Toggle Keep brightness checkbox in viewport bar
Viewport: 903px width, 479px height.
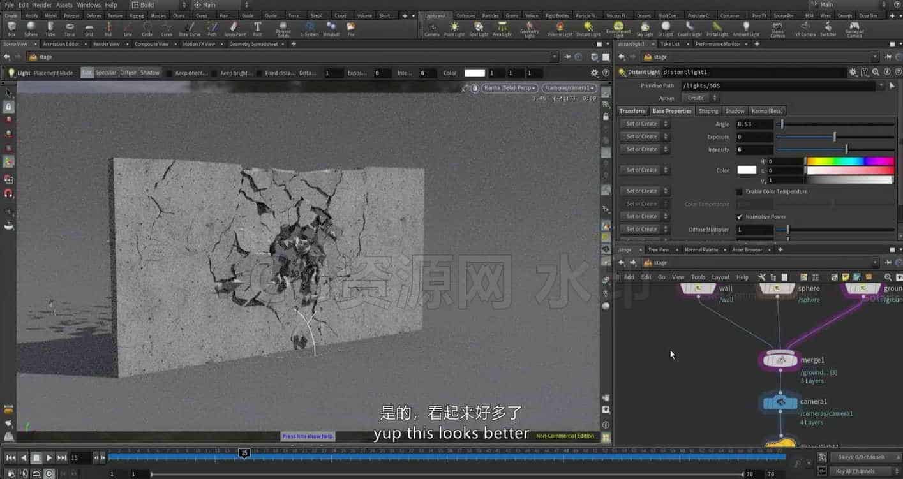click(x=214, y=73)
